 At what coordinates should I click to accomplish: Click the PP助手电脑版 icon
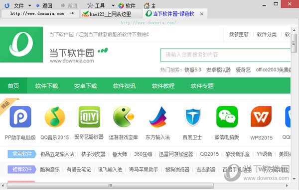pyautogui.click(x=20, y=117)
